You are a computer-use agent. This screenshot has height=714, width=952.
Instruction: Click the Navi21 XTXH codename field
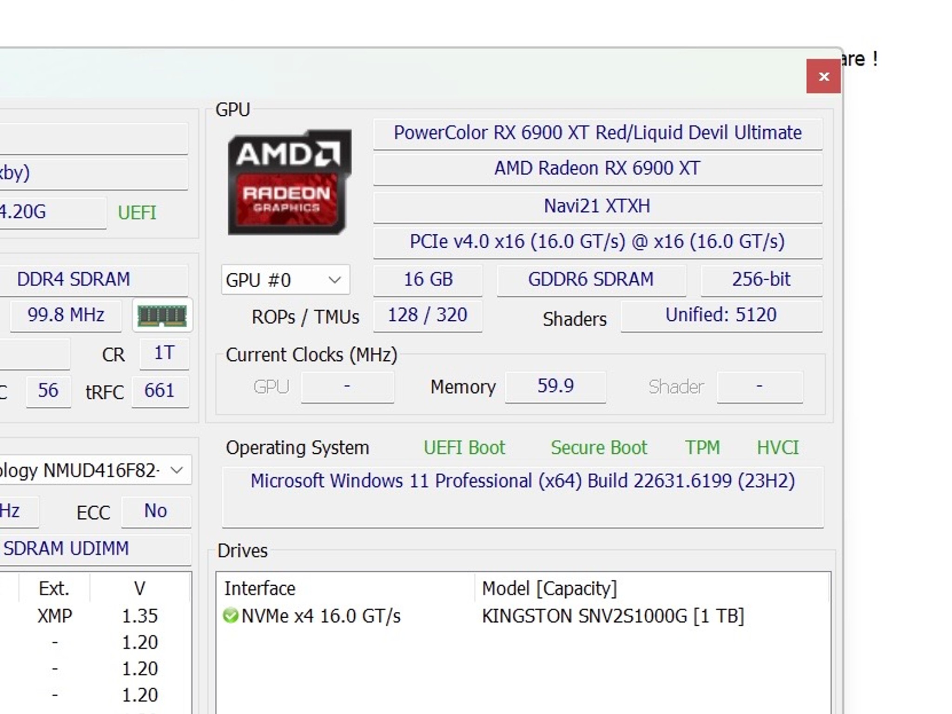click(598, 206)
